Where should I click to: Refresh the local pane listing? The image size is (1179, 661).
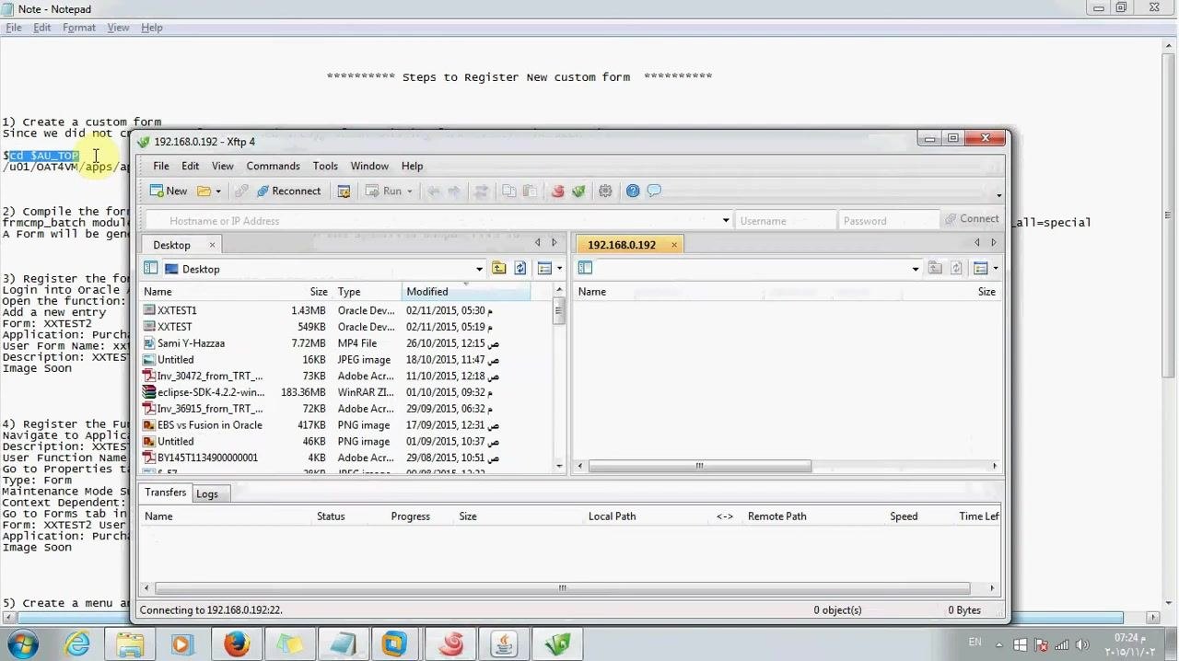pyautogui.click(x=520, y=269)
